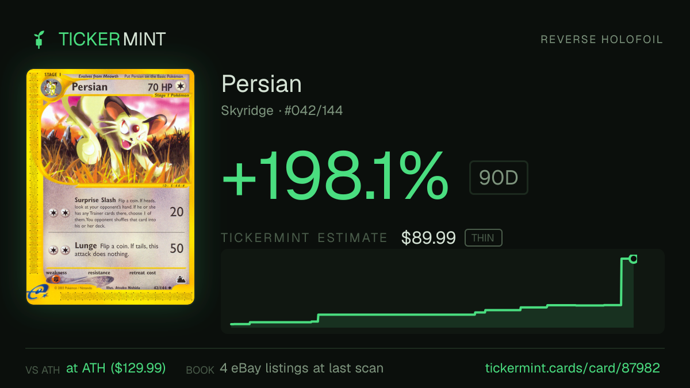Click the TICKERMINT brand name text
690x388 pixels.
pos(112,39)
